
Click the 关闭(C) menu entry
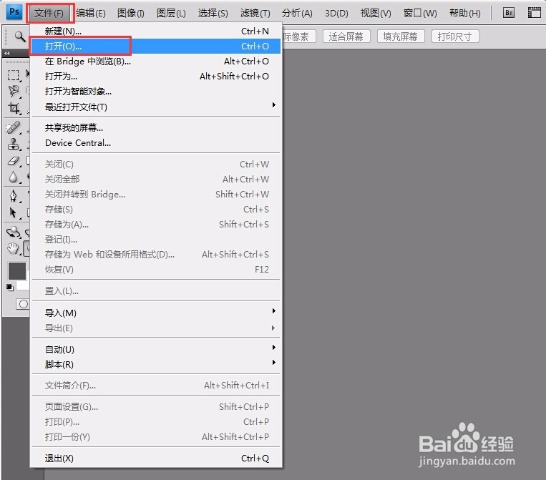156,164
